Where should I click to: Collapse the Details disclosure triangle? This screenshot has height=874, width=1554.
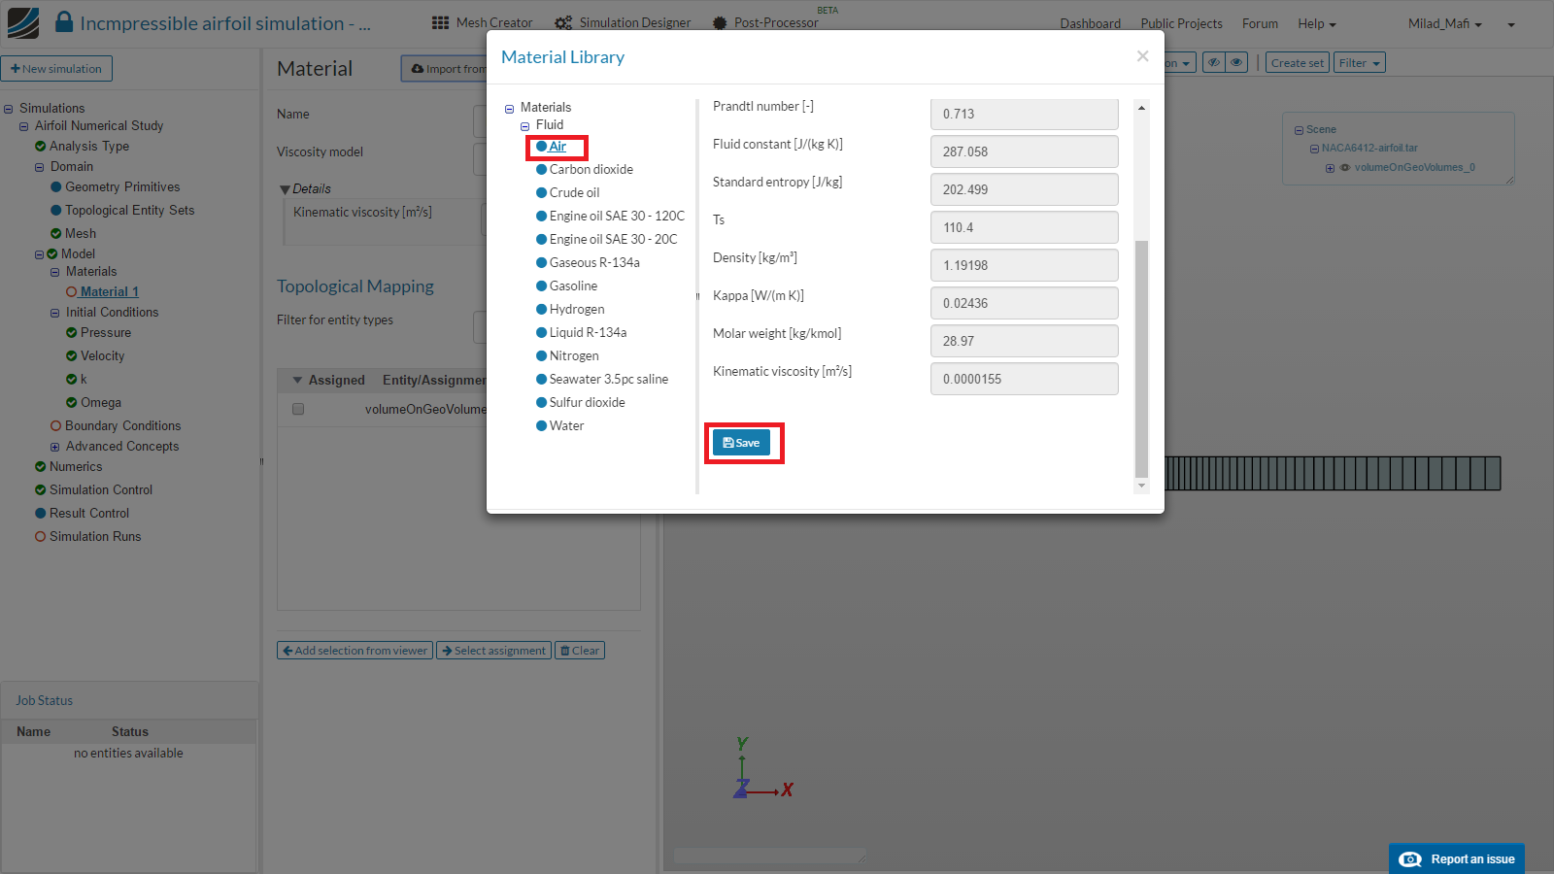click(285, 189)
